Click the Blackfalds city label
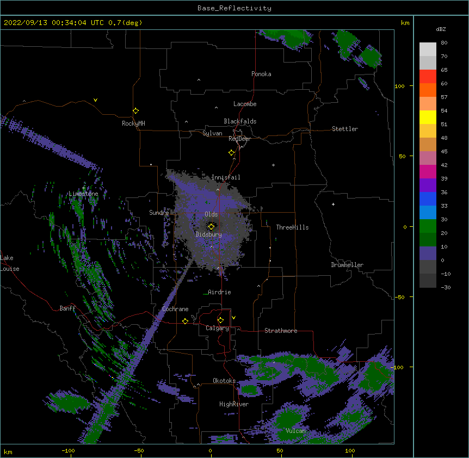469x458 pixels. tap(240, 121)
